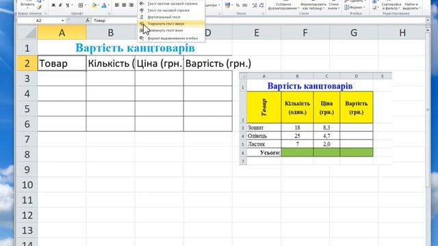438x246 pixels.
Task: Toggle italic formatting (К) in Font group
Action: (60, 5)
